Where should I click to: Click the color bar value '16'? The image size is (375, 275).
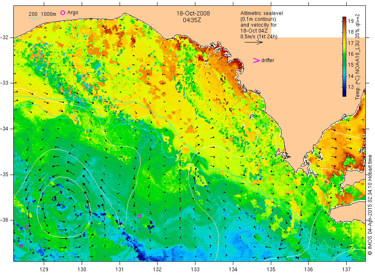[350, 54]
